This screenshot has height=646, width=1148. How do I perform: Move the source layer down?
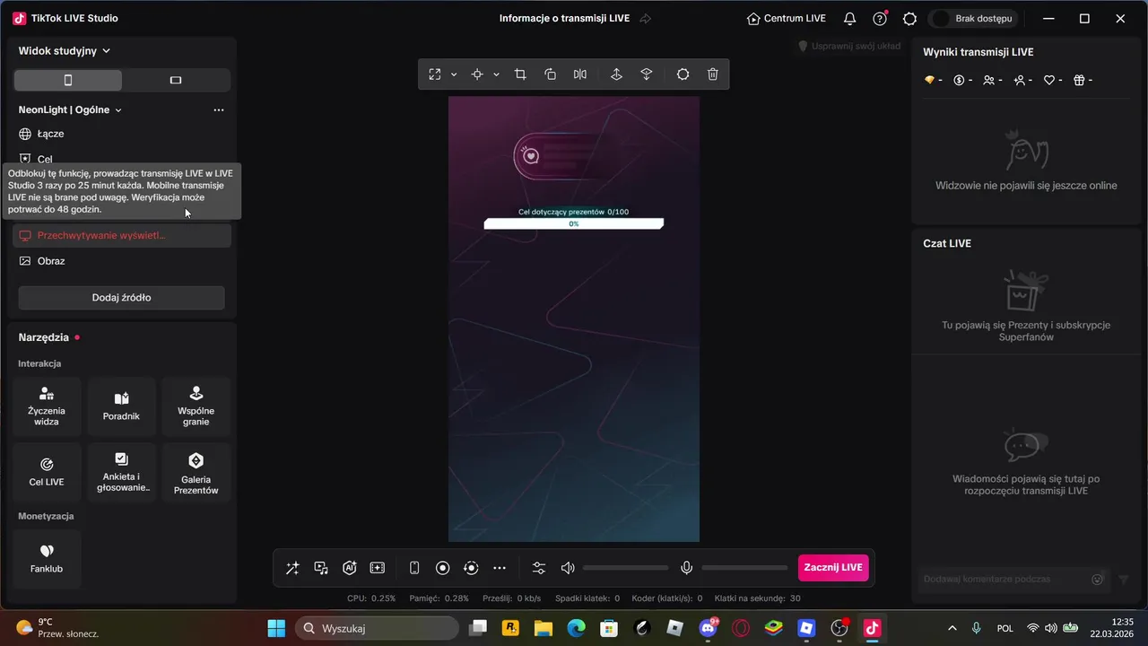click(647, 74)
